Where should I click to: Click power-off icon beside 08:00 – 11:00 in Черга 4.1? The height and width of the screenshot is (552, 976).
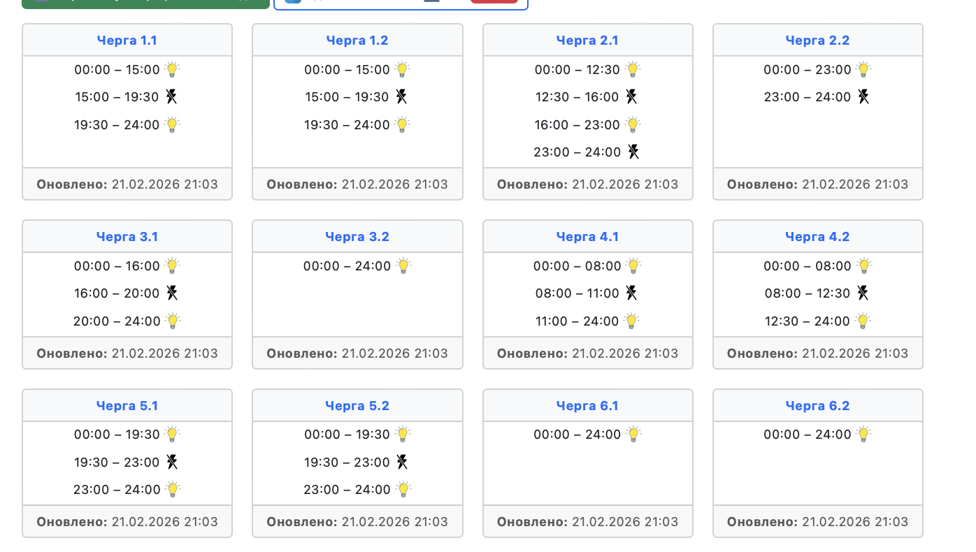[x=631, y=293]
